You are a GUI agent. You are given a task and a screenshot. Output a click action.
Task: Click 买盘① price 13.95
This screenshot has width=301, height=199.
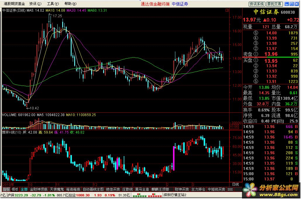(271, 61)
